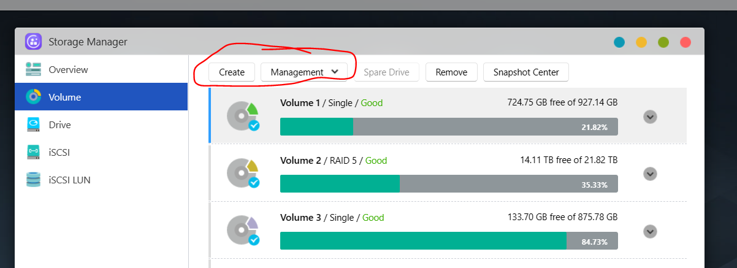Click the green window control dot

pyautogui.click(x=663, y=42)
